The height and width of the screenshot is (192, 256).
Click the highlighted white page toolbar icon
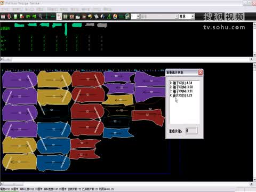click(x=59, y=17)
